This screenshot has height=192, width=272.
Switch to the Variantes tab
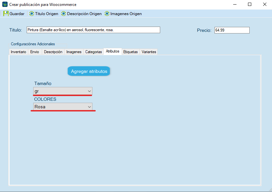click(x=149, y=52)
